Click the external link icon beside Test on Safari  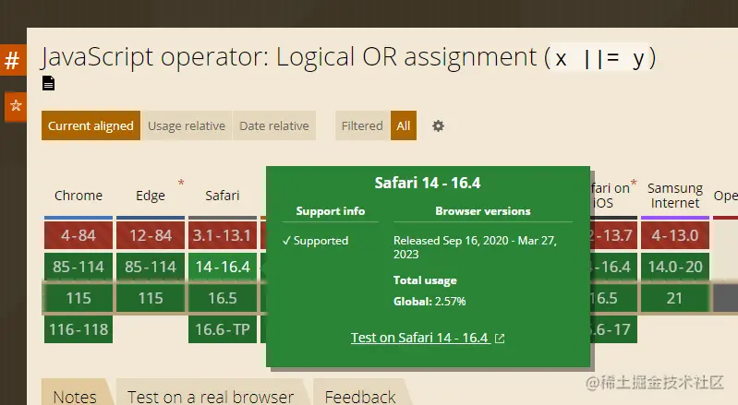pos(500,339)
